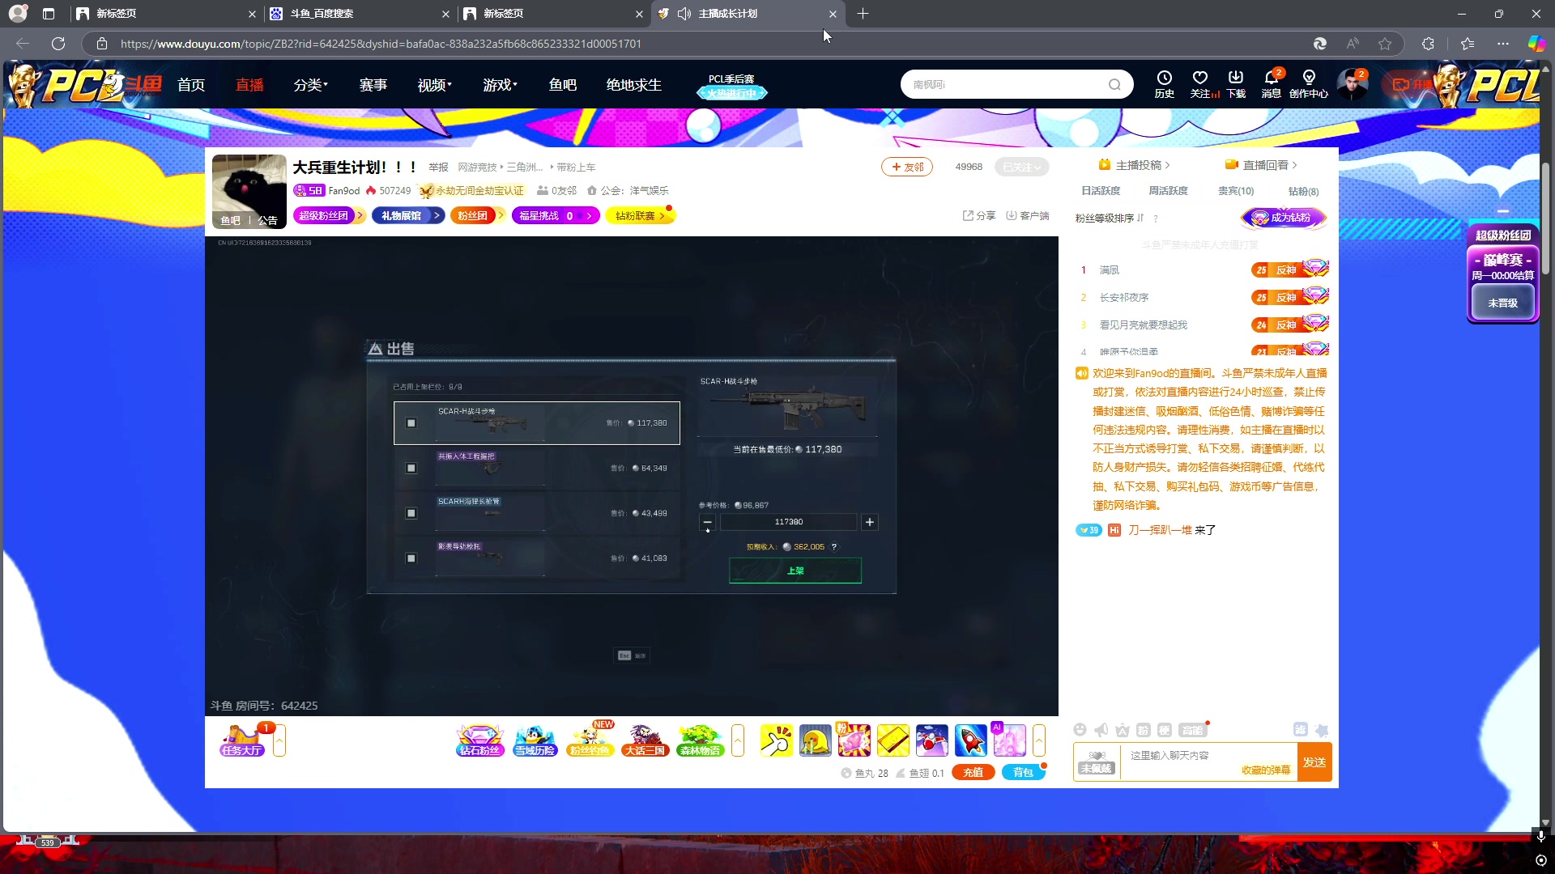
Task: Open the 背包 backpack button
Action: [x=1024, y=773]
